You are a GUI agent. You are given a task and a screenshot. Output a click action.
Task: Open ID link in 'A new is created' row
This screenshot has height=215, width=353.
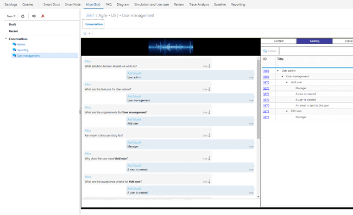tap(266, 94)
